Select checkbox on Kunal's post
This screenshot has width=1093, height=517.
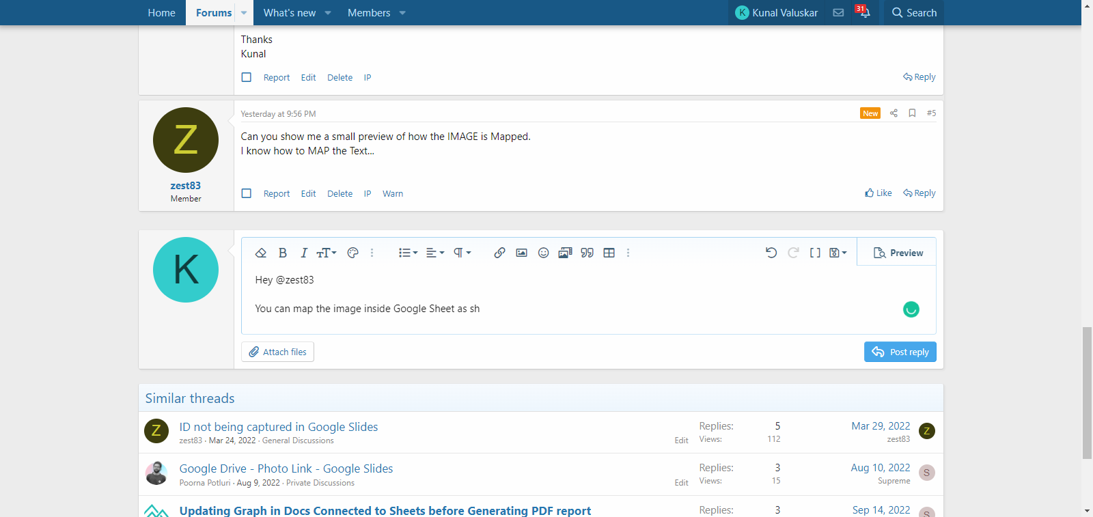247,77
